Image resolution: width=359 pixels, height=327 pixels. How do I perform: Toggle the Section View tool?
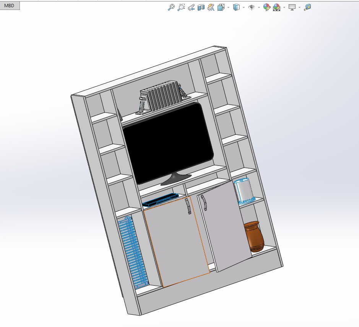point(201,8)
